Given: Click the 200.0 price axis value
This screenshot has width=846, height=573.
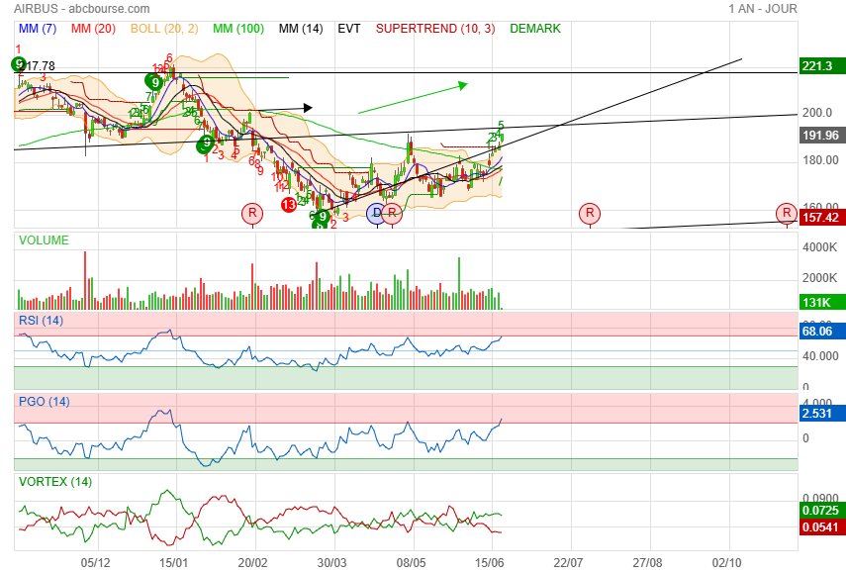Looking at the screenshot, I should point(817,113).
